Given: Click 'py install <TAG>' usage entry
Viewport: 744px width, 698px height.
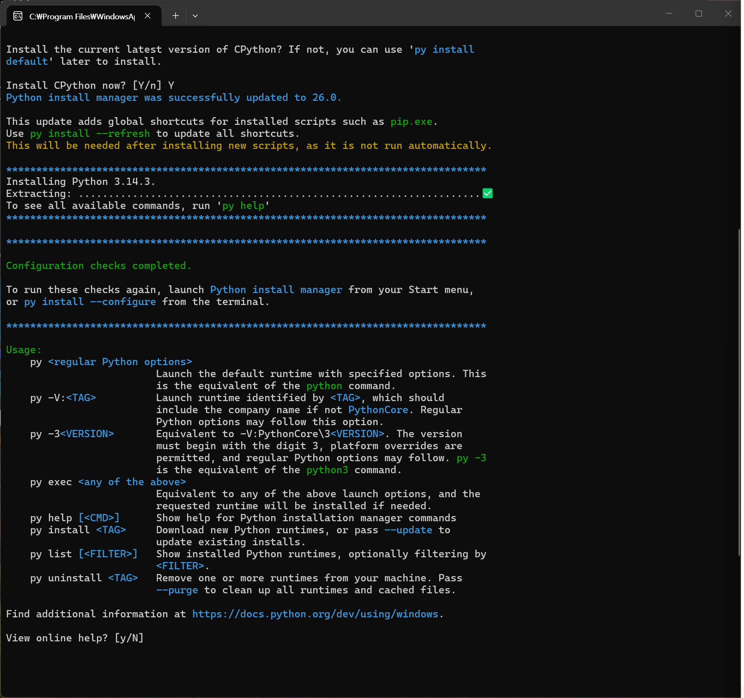Looking at the screenshot, I should point(78,530).
